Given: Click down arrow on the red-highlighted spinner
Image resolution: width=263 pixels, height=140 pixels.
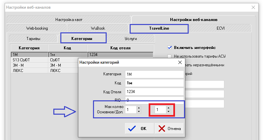Looking at the screenshot, I should [168, 112].
